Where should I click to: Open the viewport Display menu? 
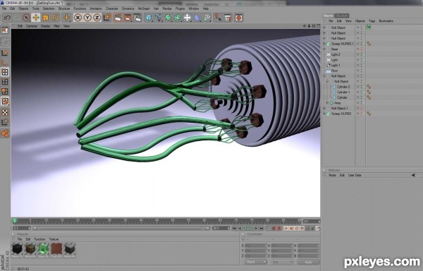coord(45,26)
